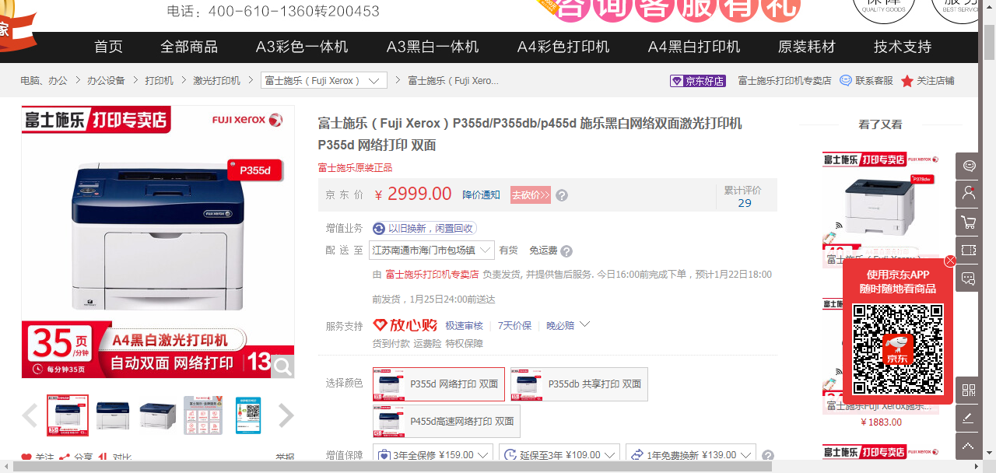Image resolution: width=996 pixels, height=473 pixels.
Task: Open the 全部商品 nav item
Action: (189, 47)
